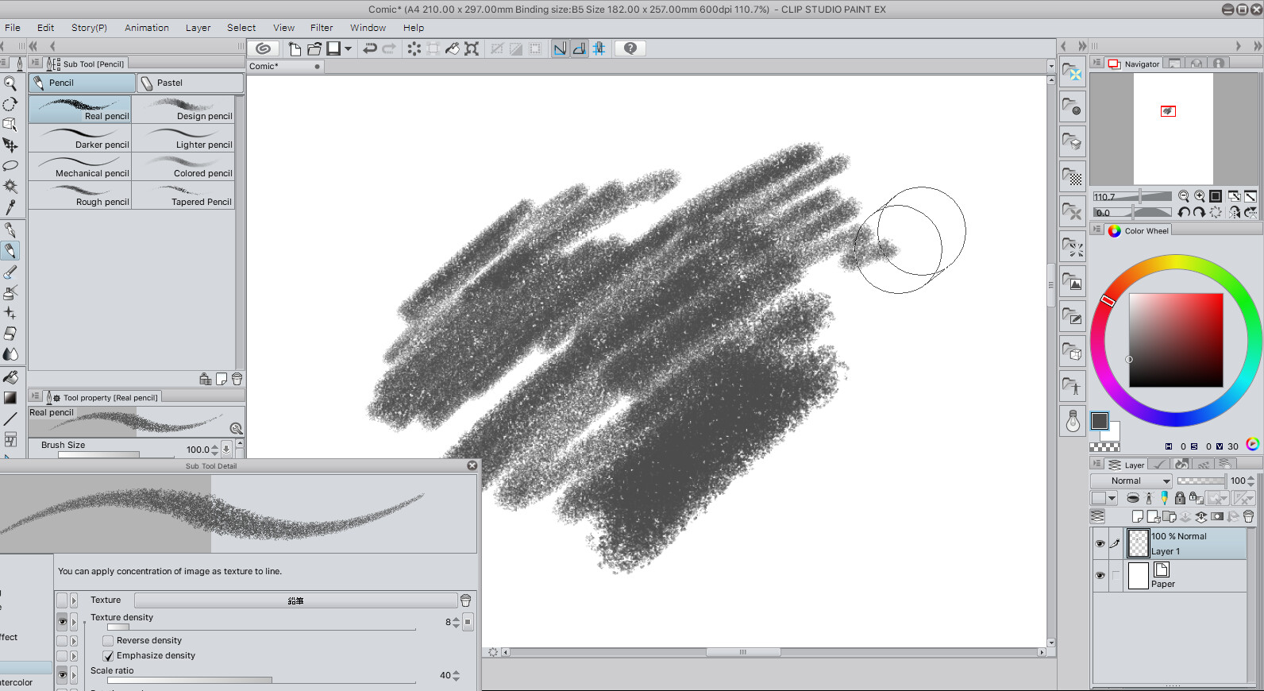This screenshot has height=691, width=1264.
Task: Delete texture with trash icon
Action: (x=466, y=600)
